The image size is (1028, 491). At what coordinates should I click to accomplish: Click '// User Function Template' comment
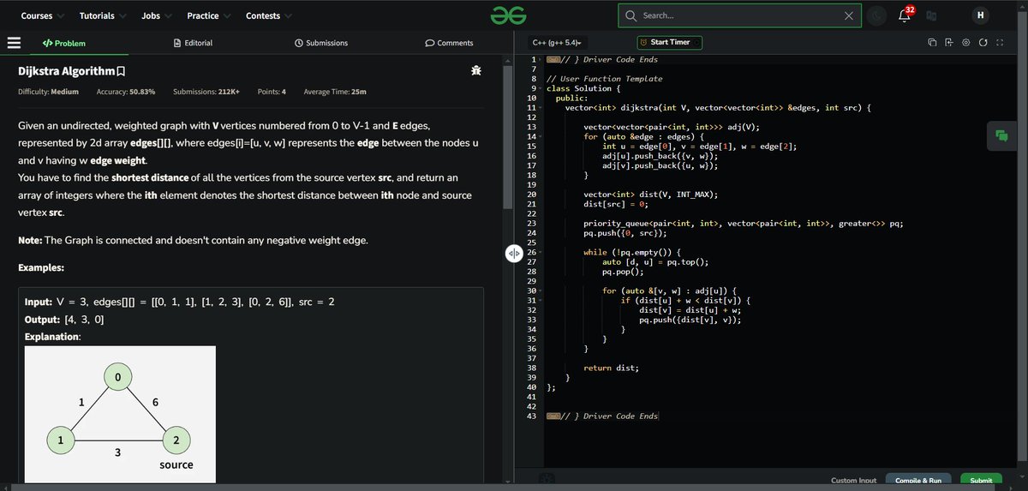(604, 79)
